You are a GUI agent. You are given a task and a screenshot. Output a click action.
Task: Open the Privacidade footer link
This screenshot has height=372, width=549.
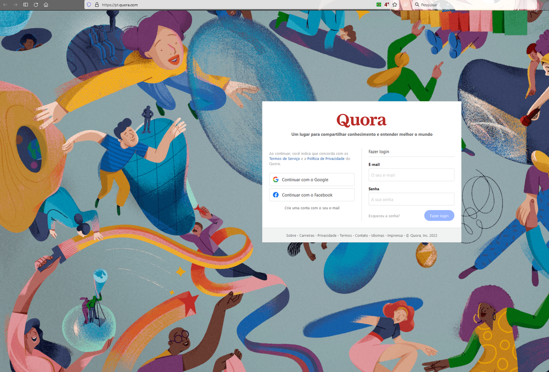[x=327, y=235]
